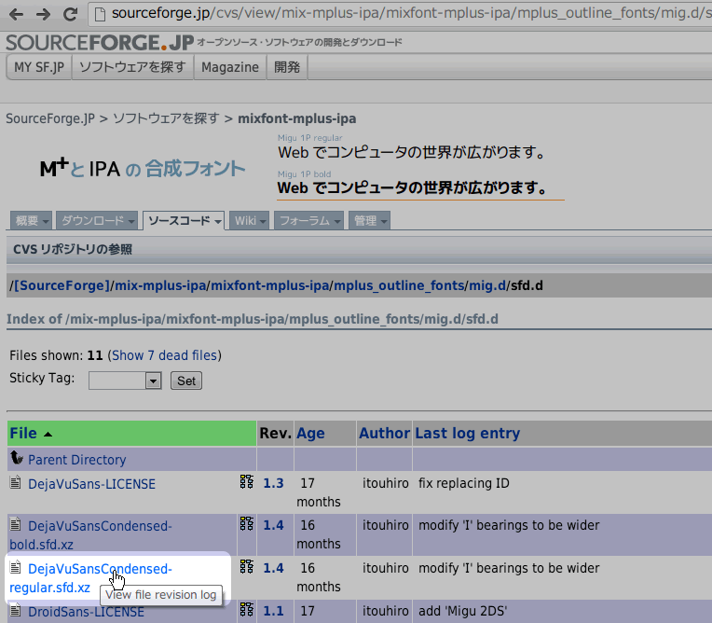The image size is (712, 623).
Task: Click Show 7 dead files link
Action: 164,355
